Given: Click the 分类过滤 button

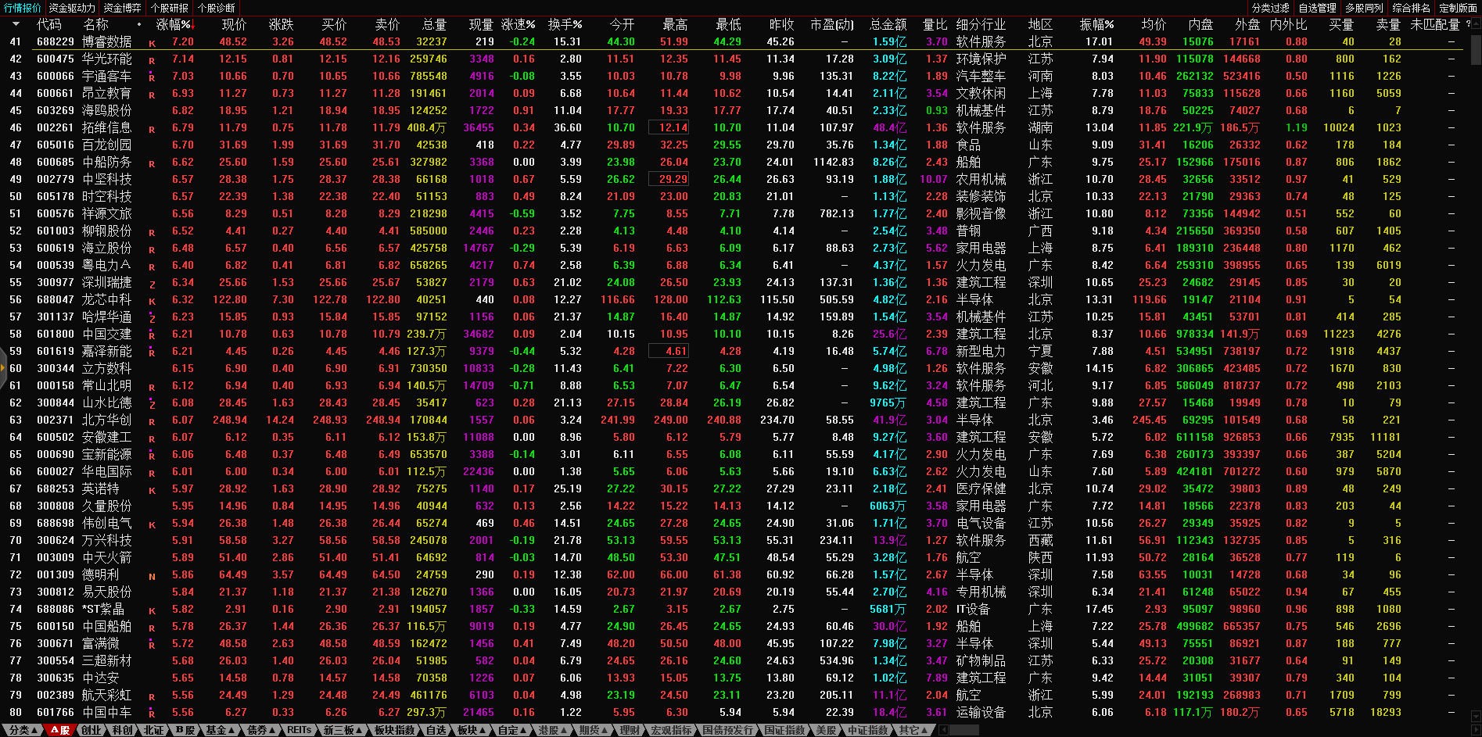Looking at the screenshot, I should click(x=1271, y=8).
